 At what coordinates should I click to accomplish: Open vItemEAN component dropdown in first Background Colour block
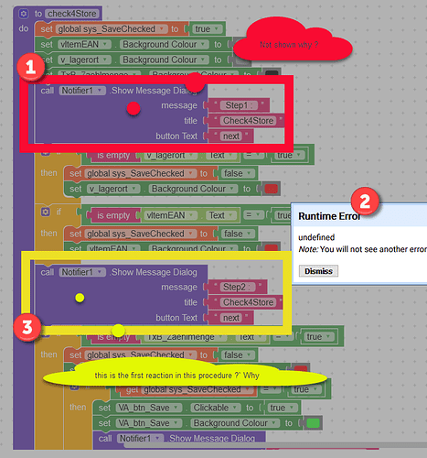[84, 44]
